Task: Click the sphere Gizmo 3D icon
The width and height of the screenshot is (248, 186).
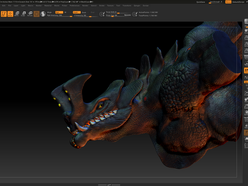Action: tap(37, 14)
